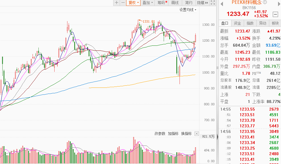The width and height of the screenshot is (281, 164).
Task: Click the 改参数 button
Action: [160, 133]
